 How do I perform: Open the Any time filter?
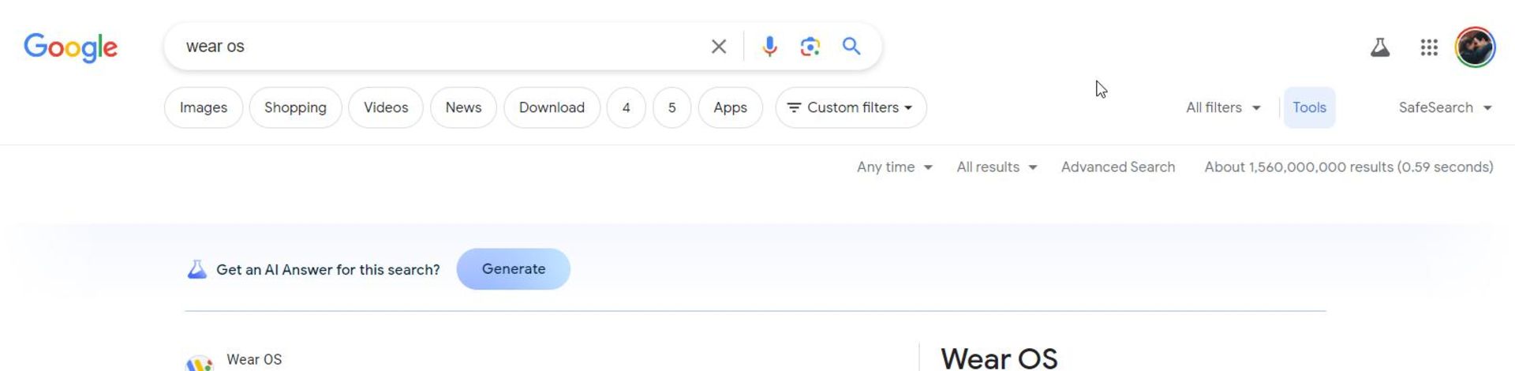(894, 167)
